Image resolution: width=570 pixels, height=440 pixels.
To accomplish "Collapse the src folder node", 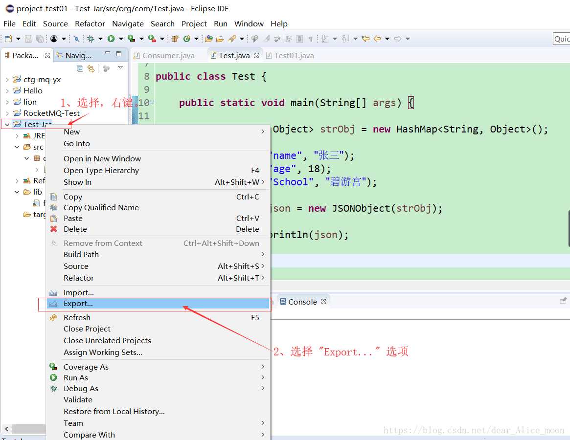I will [17, 147].
